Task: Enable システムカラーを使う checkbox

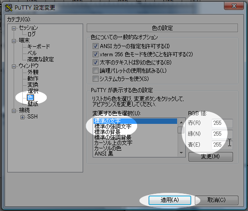Action: (x=95, y=79)
